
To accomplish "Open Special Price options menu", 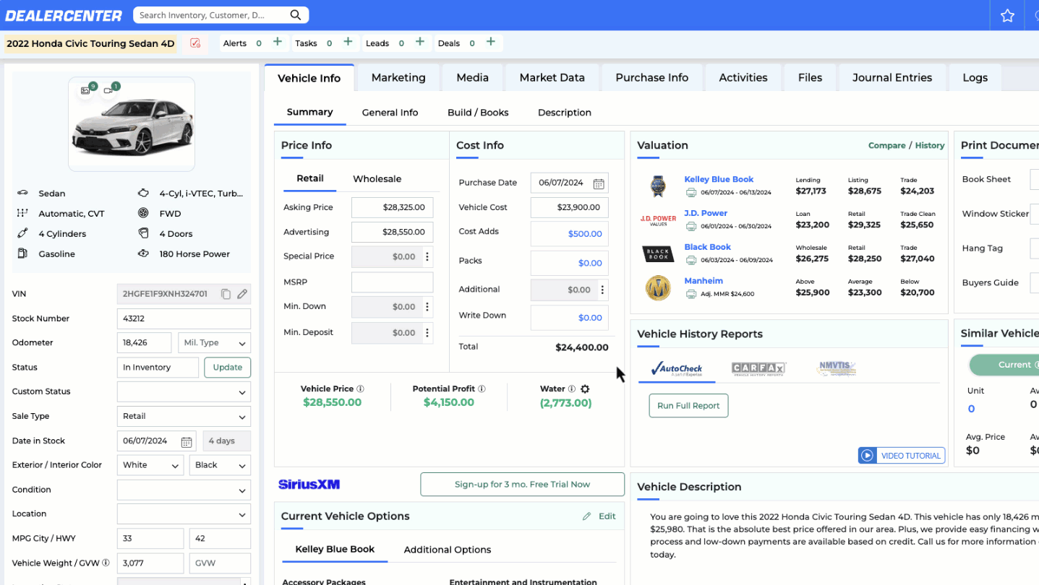I will [427, 256].
